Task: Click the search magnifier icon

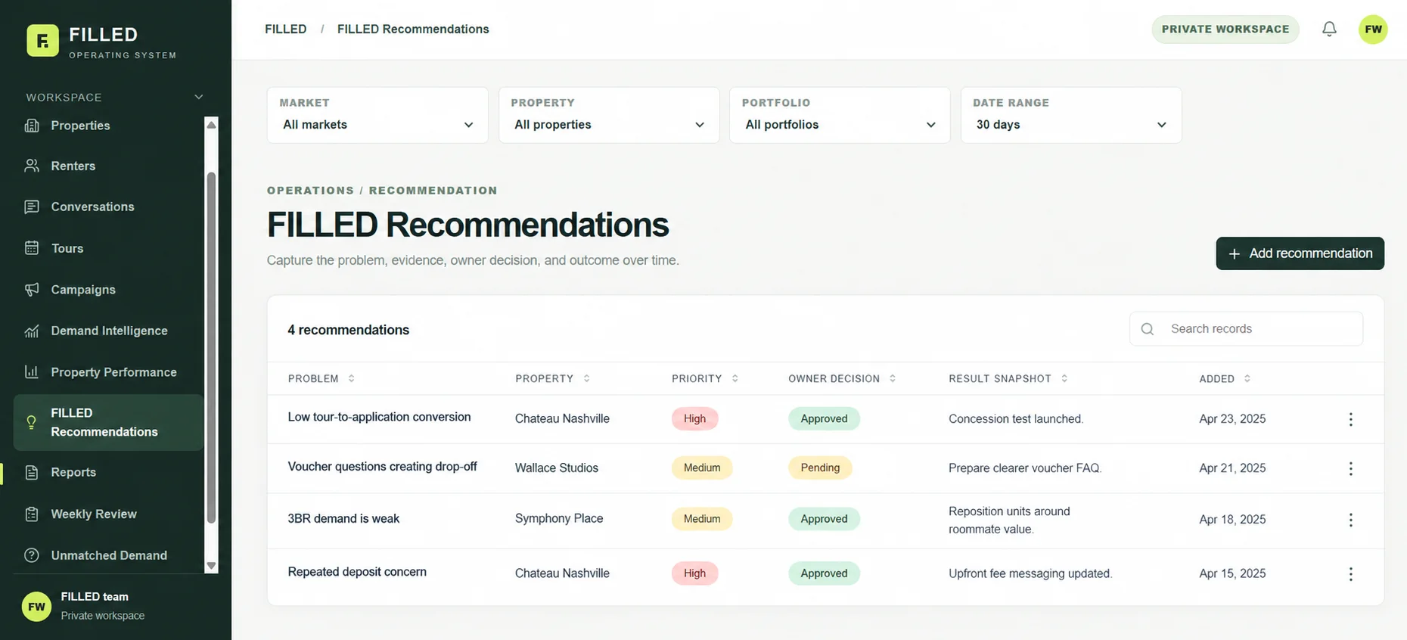Action: [1148, 329]
